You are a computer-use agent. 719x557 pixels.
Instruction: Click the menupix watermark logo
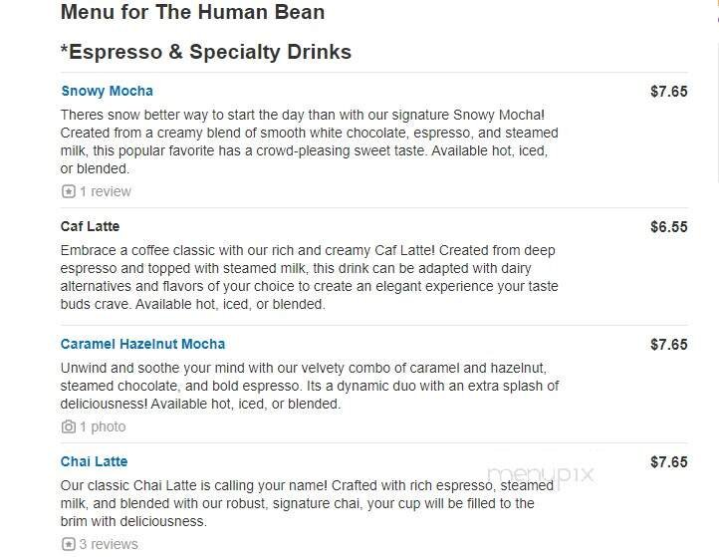[541, 474]
